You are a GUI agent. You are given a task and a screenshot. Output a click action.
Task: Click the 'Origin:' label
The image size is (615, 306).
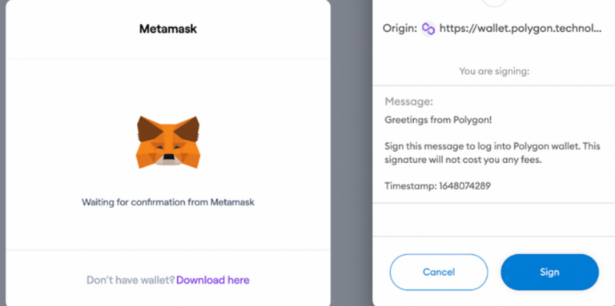pos(400,29)
